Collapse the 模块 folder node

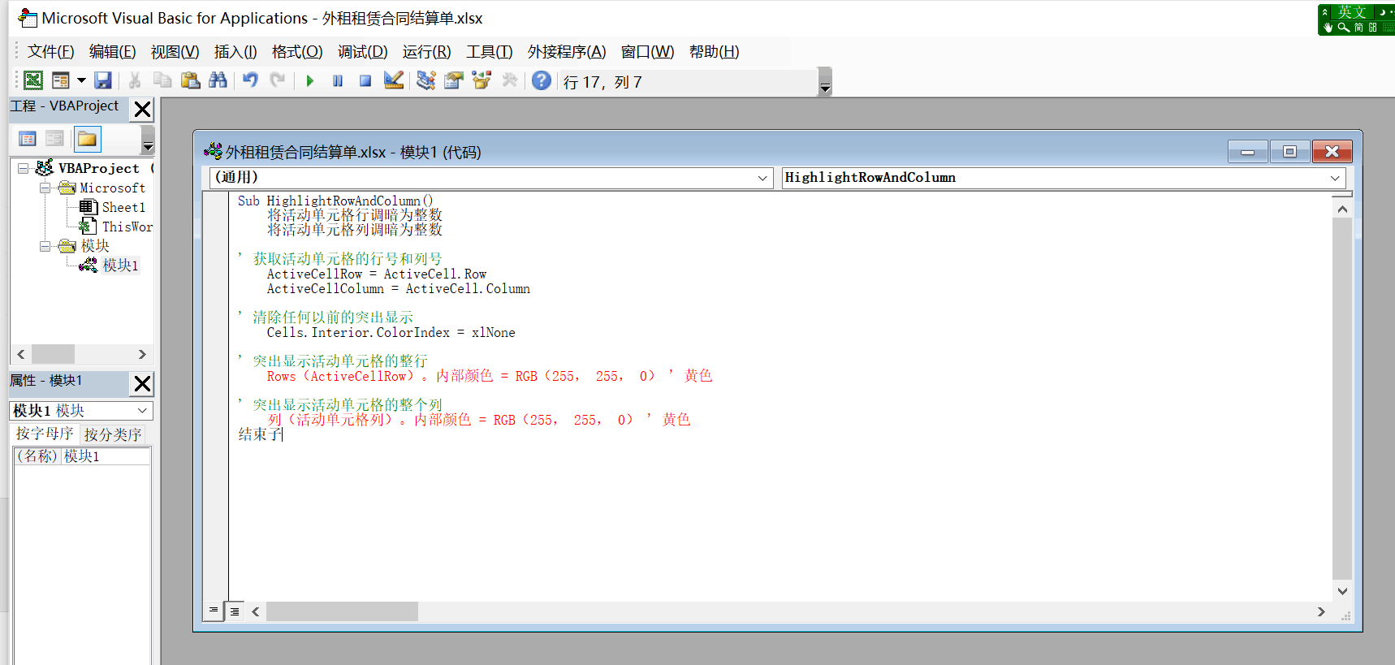(x=45, y=246)
